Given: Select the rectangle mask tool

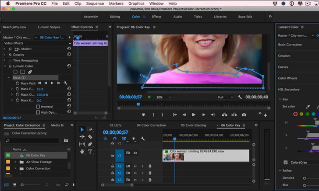Looking at the screenshot, I should click(23, 72).
